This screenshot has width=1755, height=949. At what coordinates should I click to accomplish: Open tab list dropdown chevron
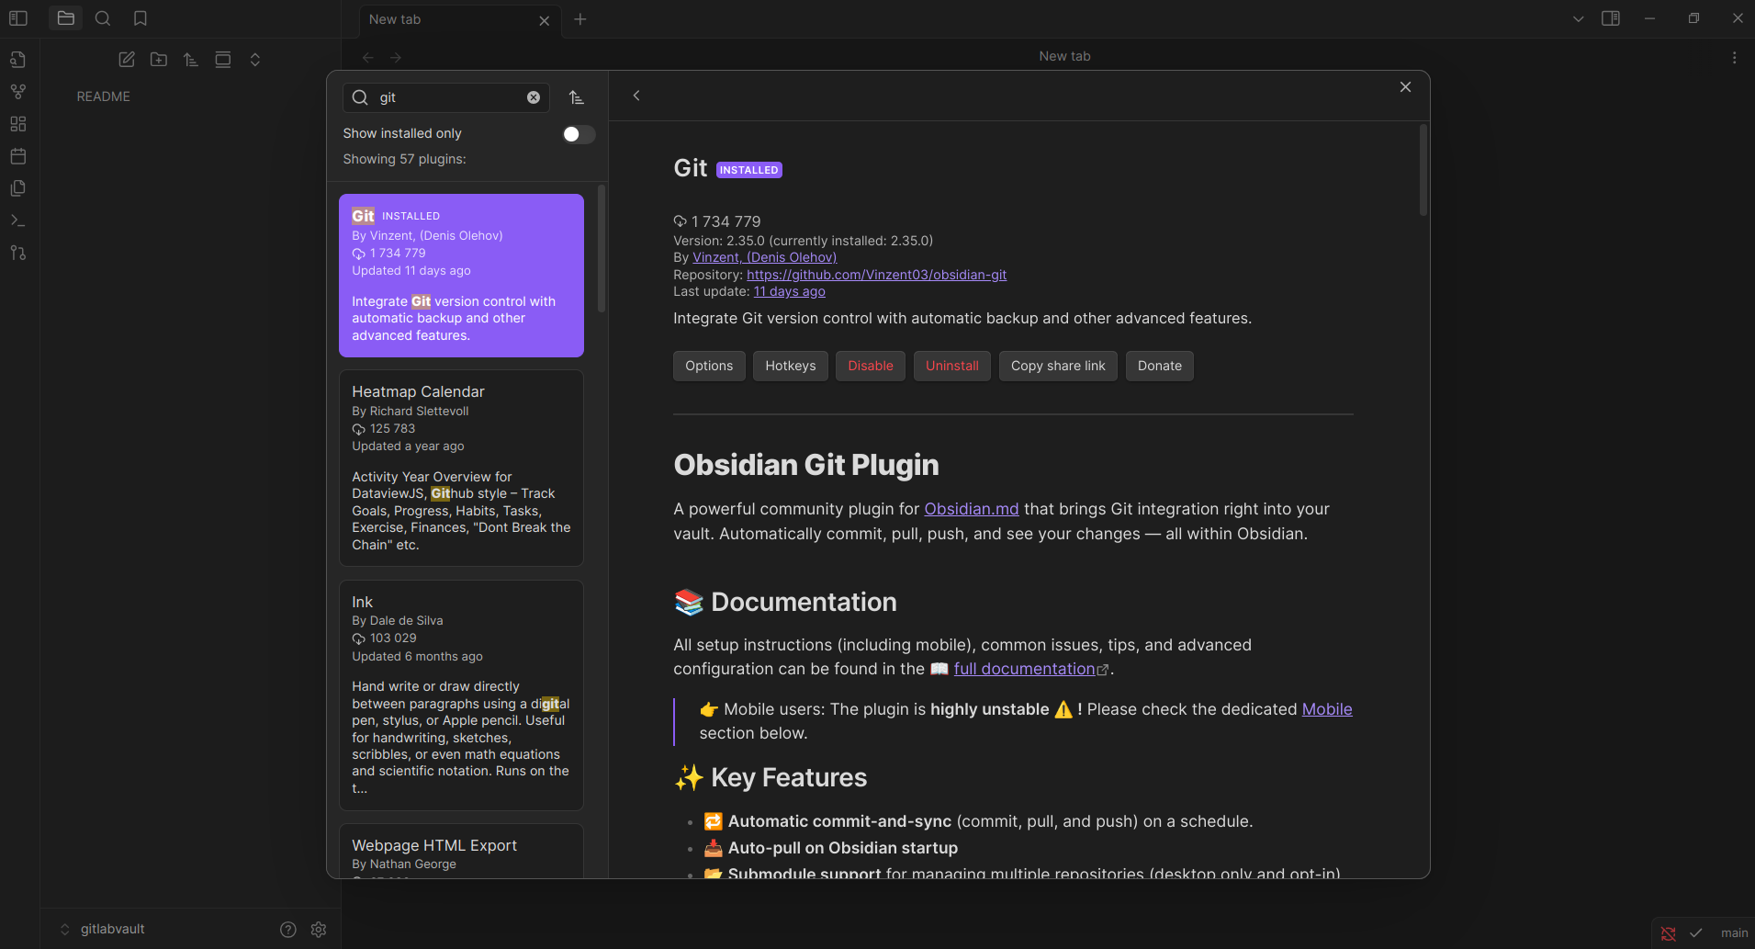pos(1578,18)
